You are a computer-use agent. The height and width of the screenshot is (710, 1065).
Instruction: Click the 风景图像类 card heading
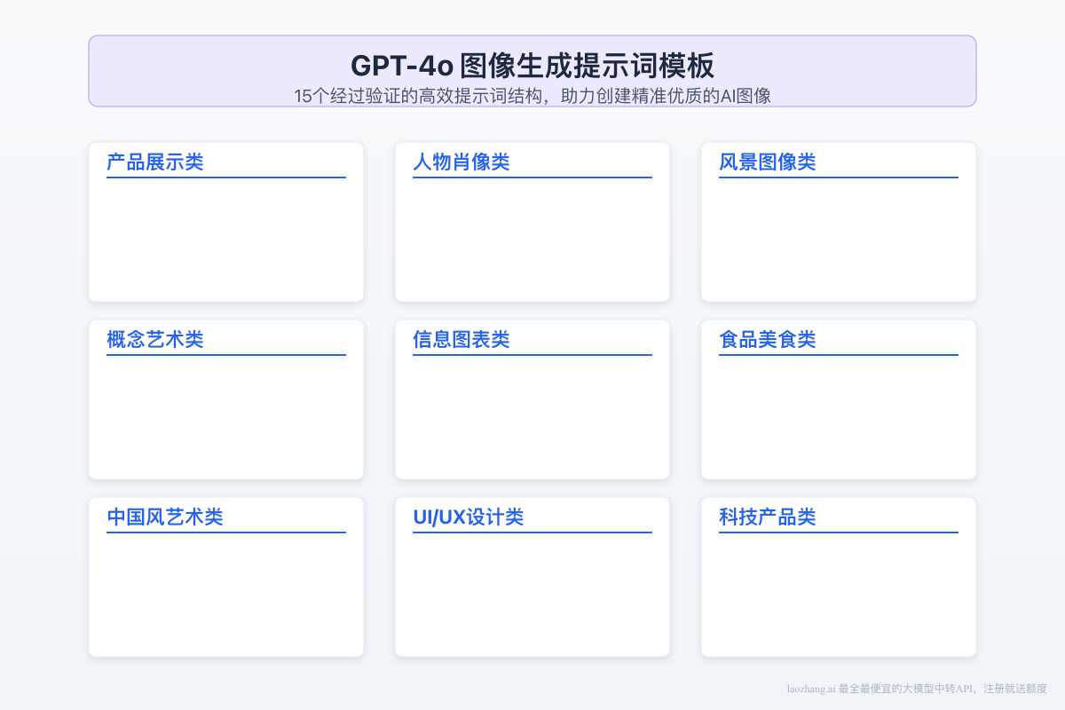[x=768, y=162]
